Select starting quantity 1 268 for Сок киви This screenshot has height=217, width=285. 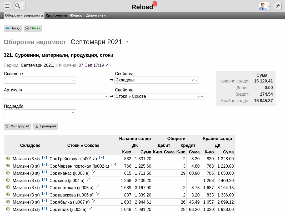[x=125, y=180]
